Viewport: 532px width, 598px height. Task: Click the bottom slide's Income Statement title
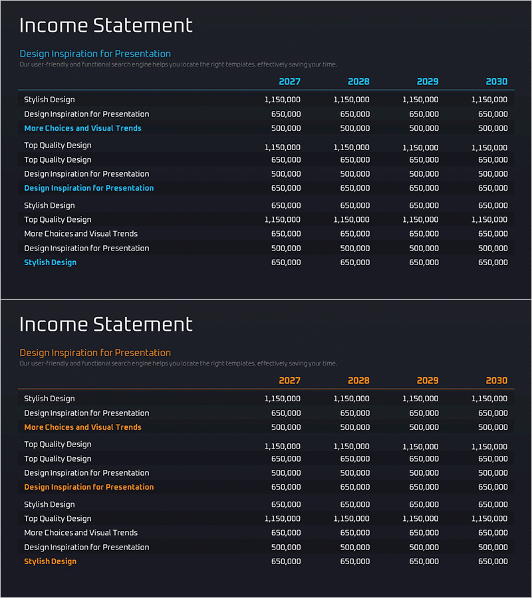tap(106, 325)
